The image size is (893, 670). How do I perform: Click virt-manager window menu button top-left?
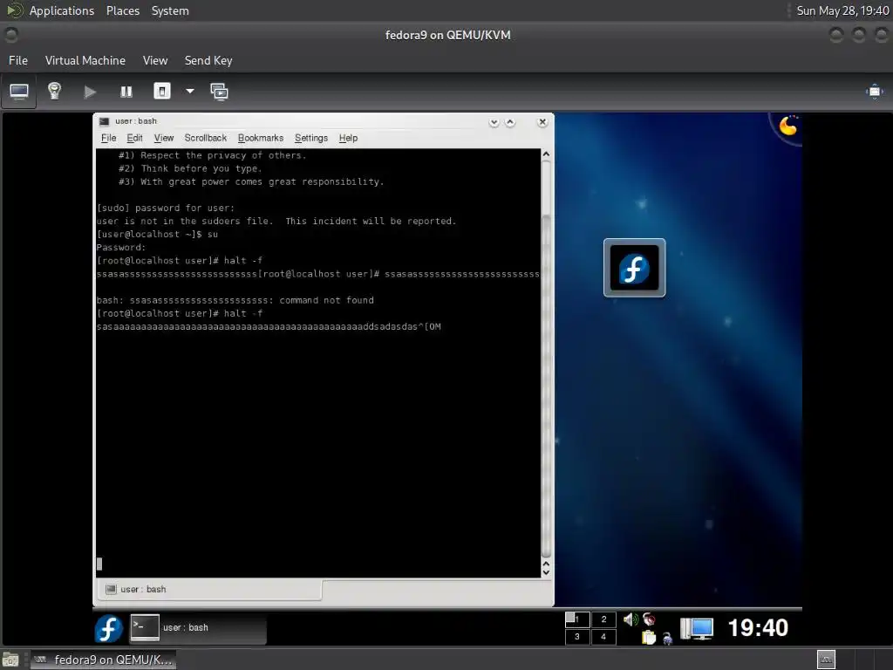pos(10,35)
